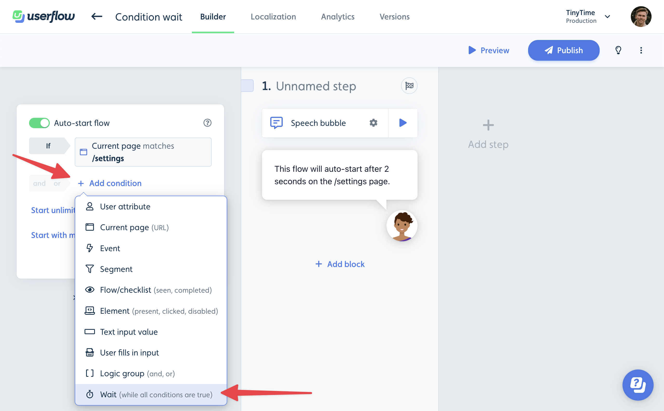Select the 'or' operator

click(57, 183)
